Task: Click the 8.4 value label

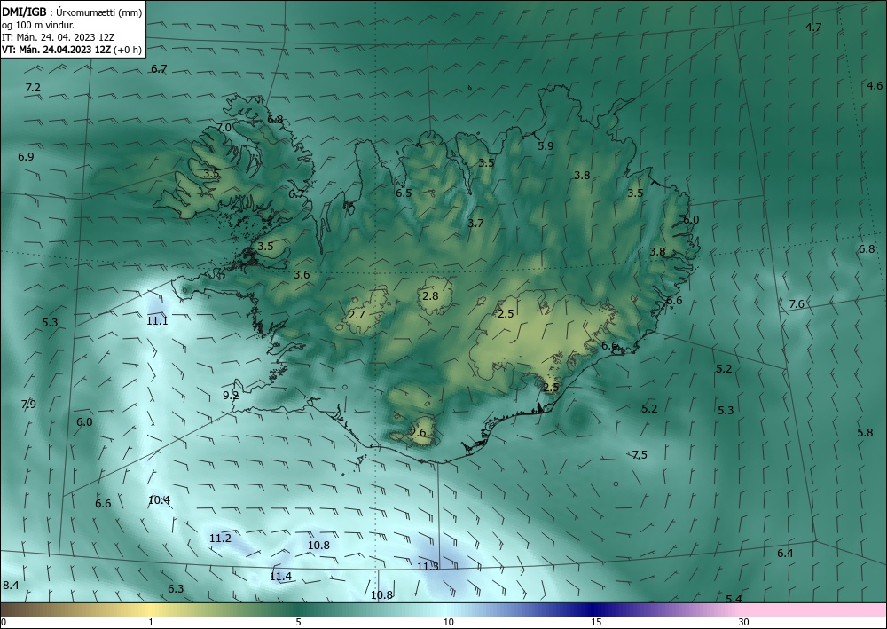Action: (11, 585)
